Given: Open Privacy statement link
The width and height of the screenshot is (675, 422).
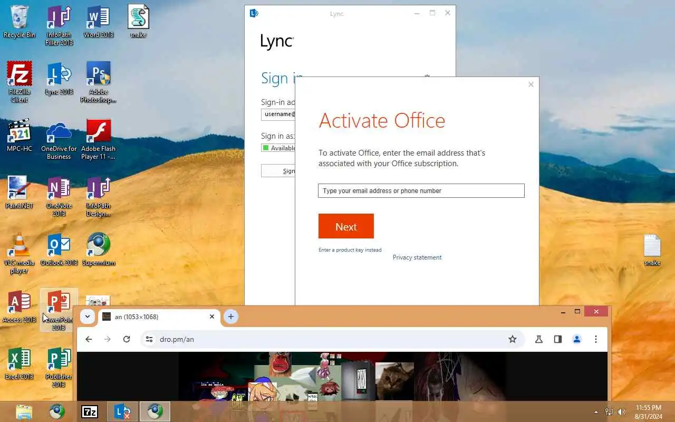Looking at the screenshot, I should click(417, 257).
